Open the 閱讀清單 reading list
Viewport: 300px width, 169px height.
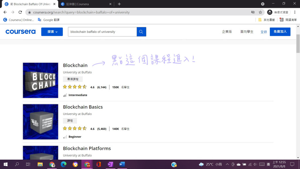point(288,20)
